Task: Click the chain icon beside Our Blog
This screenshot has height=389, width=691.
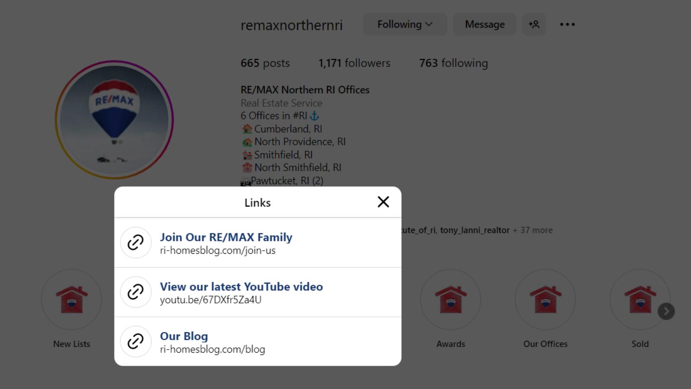Action: (x=136, y=341)
